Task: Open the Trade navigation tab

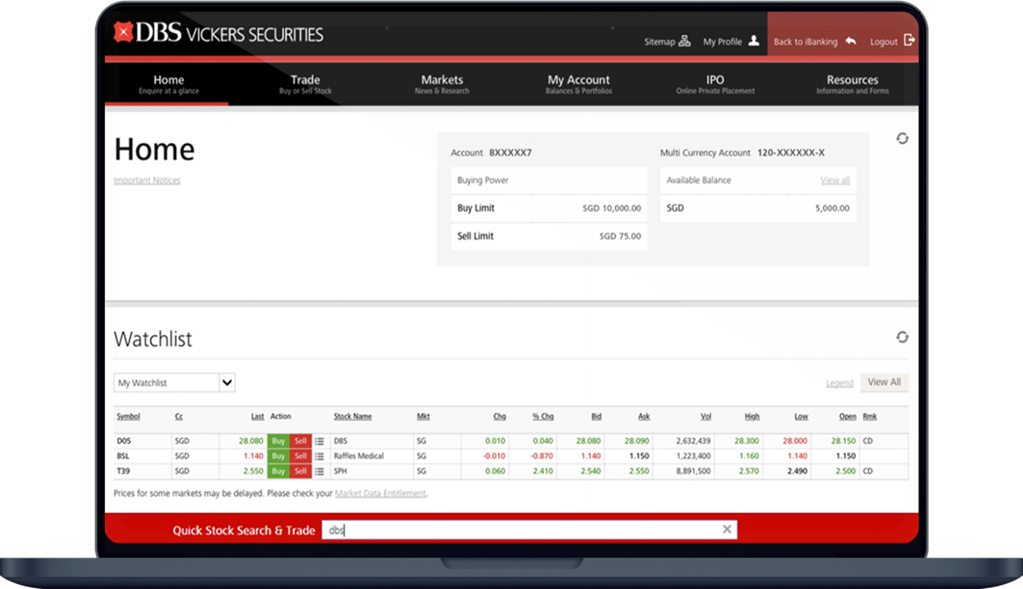Action: (x=305, y=84)
